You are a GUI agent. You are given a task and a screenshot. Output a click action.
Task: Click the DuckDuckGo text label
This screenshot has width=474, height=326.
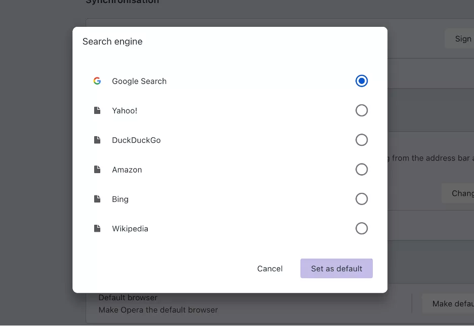pyautogui.click(x=136, y=140)
